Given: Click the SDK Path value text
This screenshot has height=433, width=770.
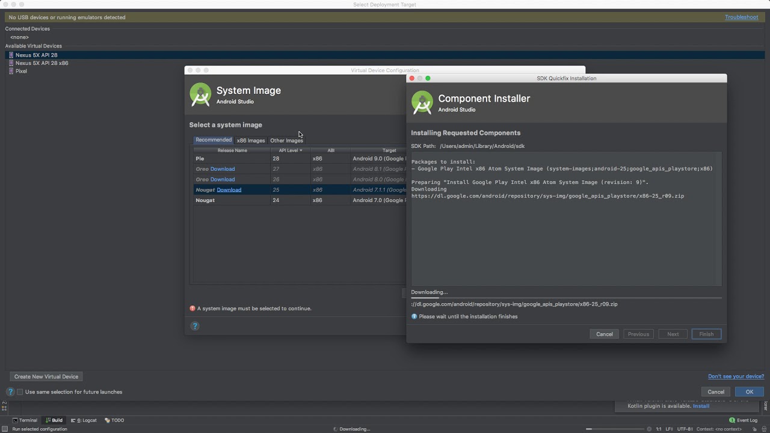Looking at the screenshot, I should pos(482,146).
